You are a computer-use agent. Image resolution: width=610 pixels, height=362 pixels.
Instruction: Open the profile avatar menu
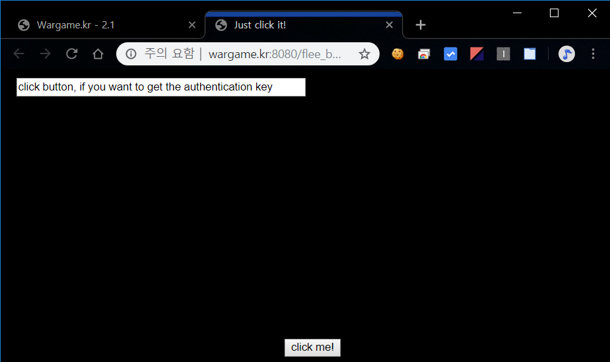[566, 54]
